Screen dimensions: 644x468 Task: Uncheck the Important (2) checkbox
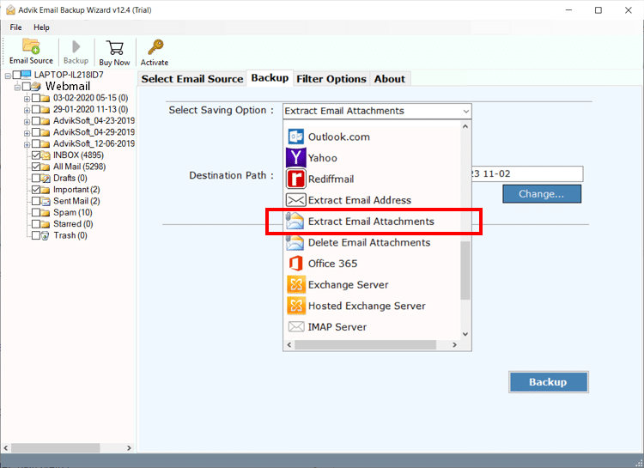coord(36,190)
